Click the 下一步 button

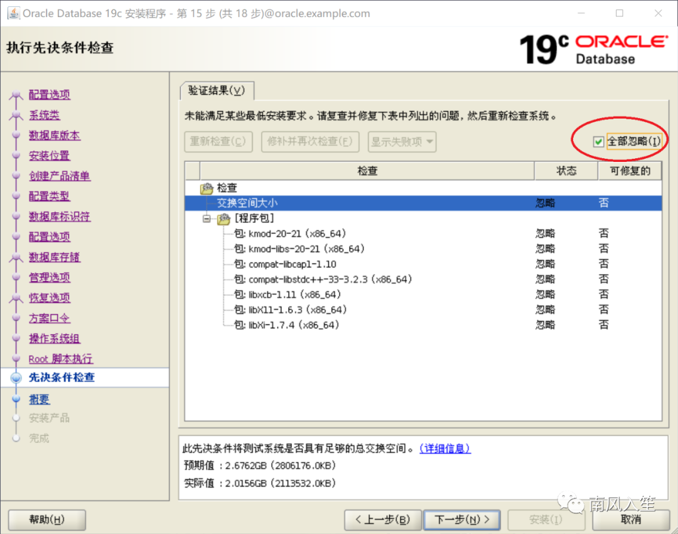[x=462, y=520]
